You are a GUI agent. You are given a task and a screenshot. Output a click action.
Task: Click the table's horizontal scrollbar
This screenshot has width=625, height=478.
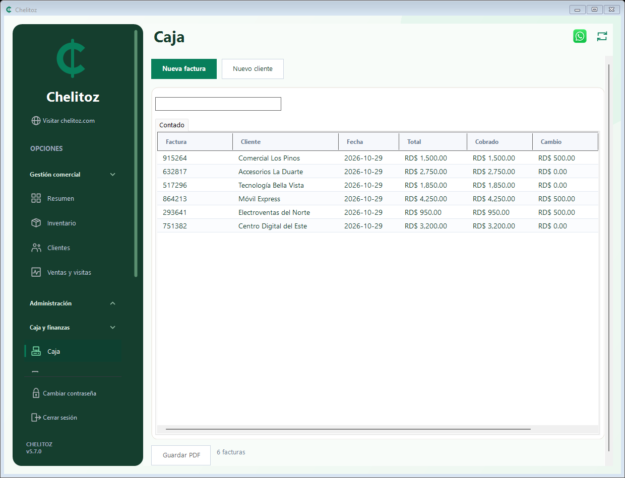pyautogui.click(x=348, y=429)
